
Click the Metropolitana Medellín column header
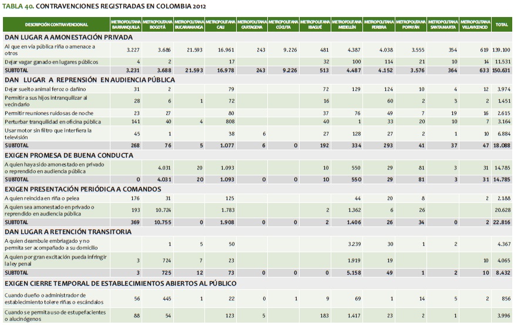click(347, 25)
